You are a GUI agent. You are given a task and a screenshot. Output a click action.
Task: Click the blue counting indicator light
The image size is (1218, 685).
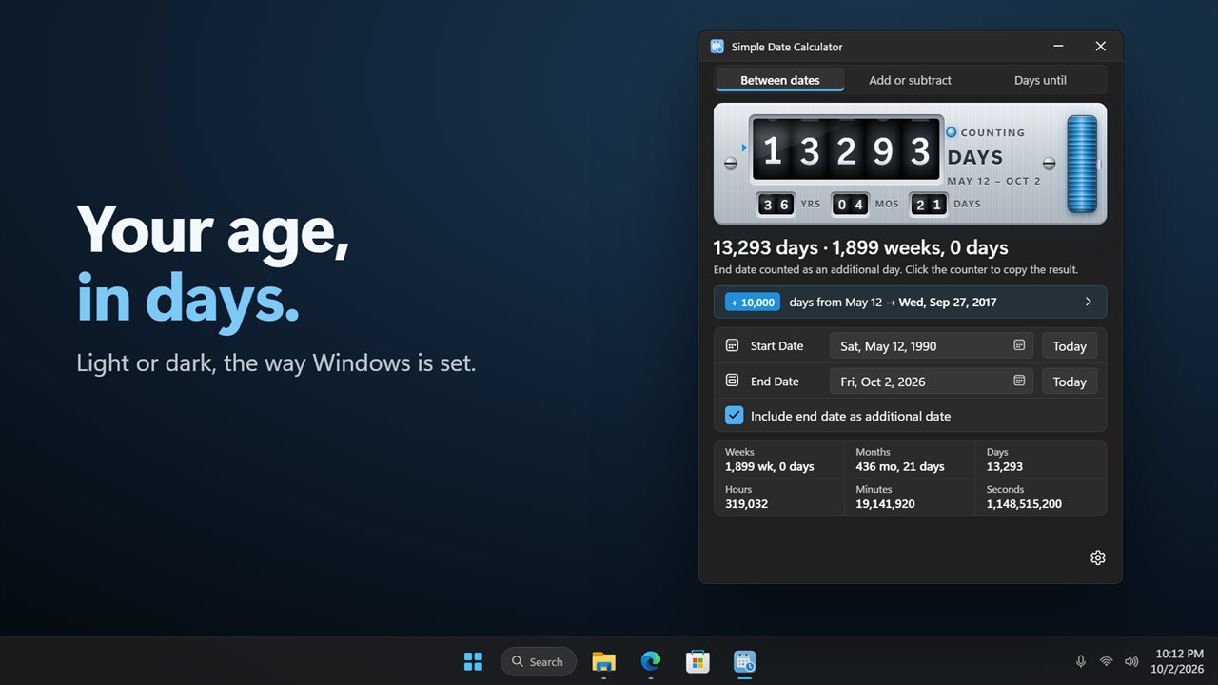point(951,132)
